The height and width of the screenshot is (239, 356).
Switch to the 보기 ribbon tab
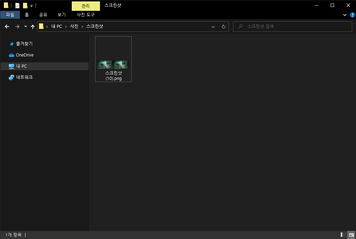[x=61, y=15]
